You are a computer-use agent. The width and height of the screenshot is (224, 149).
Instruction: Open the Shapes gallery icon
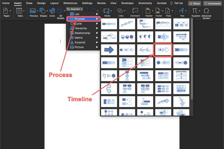point(42,11)
